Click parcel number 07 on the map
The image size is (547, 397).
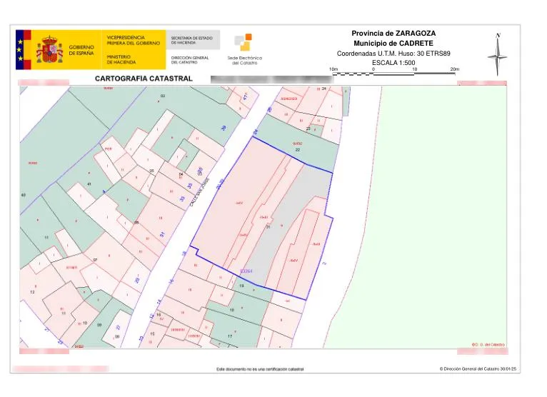[x=95, y=260]
